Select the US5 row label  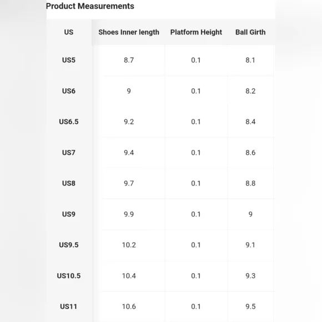(69, 60)
